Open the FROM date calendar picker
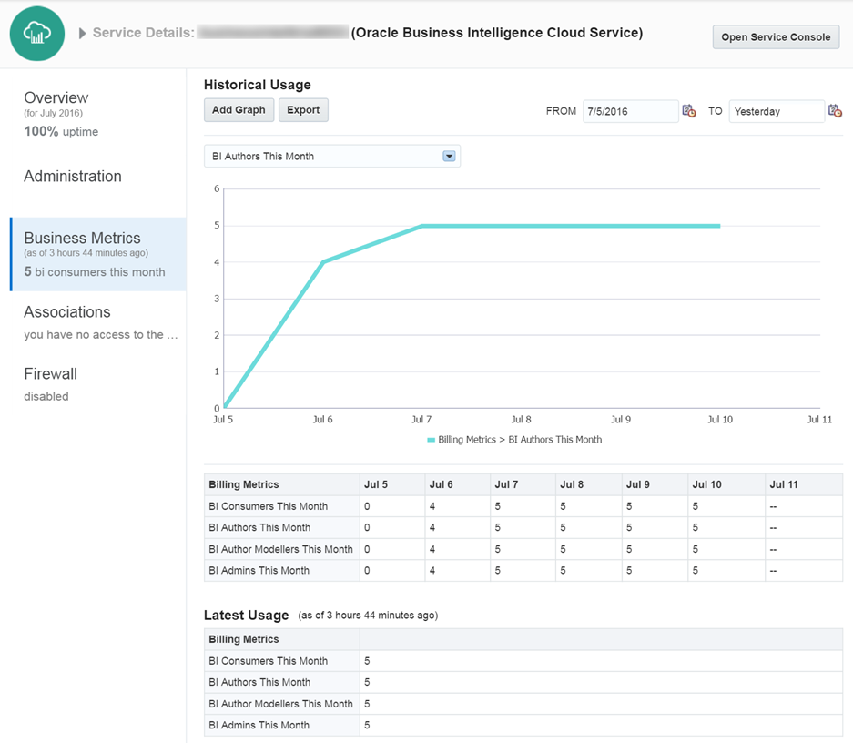Screen dimensions: 853x743 tap(689, 111)
